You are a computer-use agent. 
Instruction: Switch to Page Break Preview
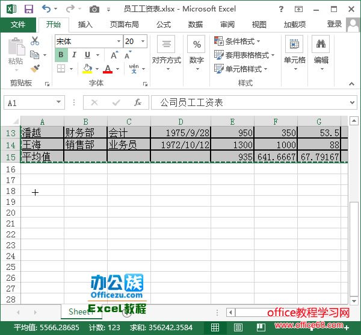click(261, 327)
